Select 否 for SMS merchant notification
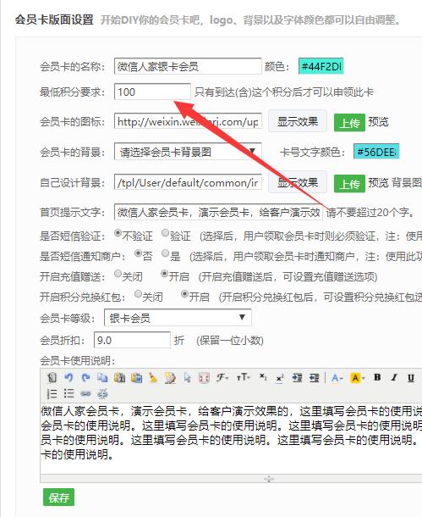The width and height of the screenshot is (422, 517). pos(138,253)
